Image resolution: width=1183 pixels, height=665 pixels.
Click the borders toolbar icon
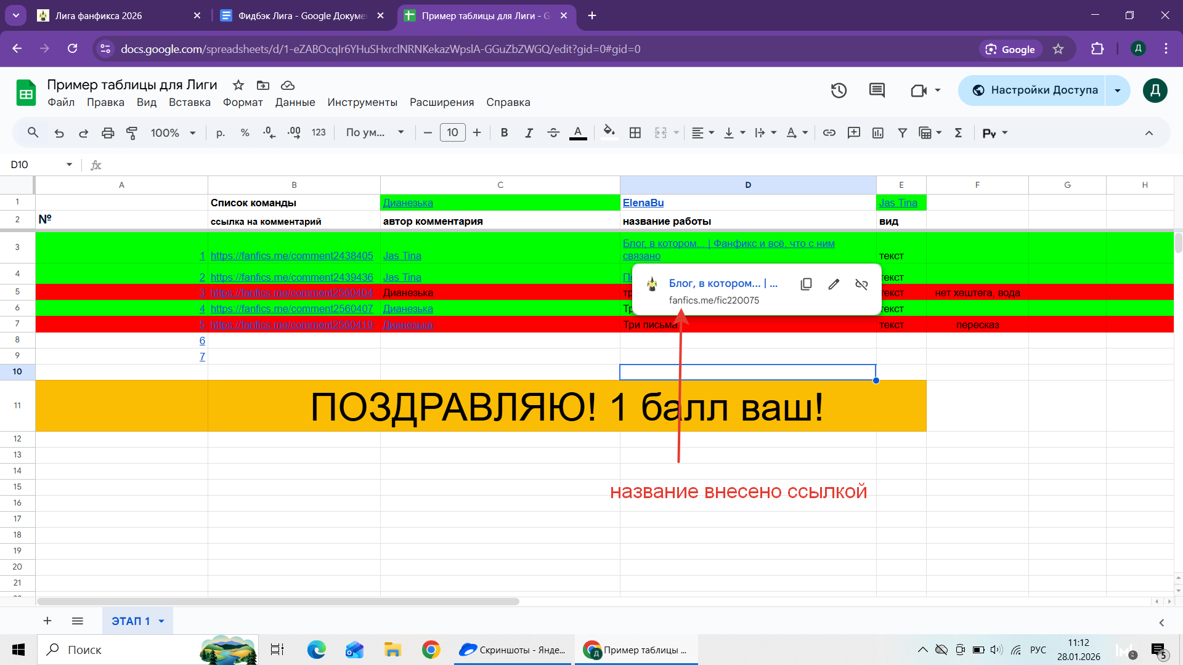(x=635, y=133)
